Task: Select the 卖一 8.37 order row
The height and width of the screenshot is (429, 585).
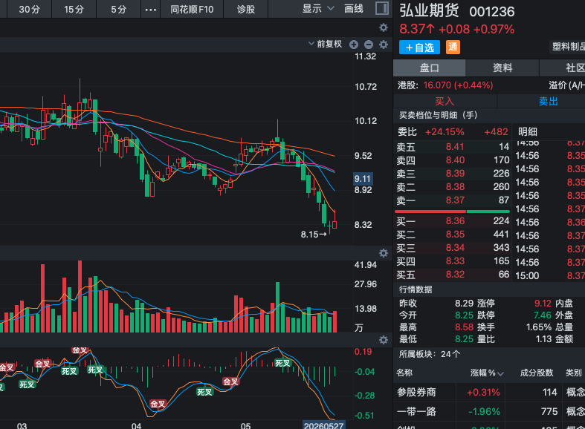Action: 453,200
